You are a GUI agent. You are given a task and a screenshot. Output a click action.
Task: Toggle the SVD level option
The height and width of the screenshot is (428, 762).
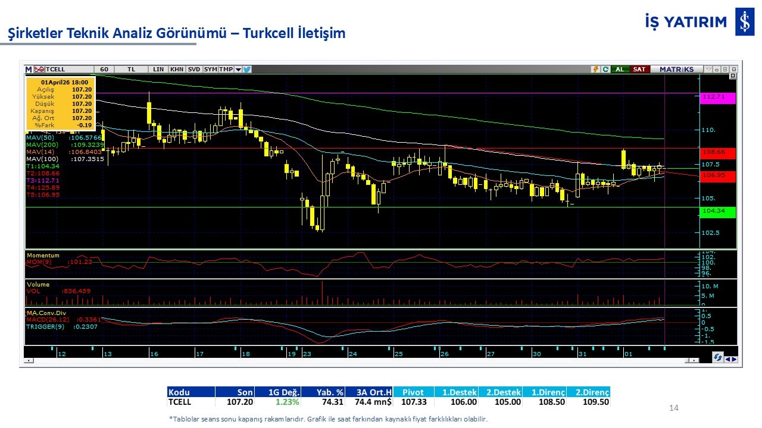194,70
